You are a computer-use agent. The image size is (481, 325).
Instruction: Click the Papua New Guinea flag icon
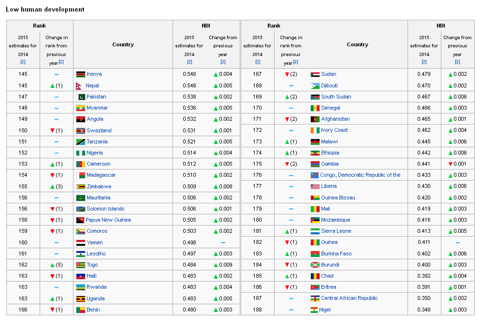click(x=80, y=220)
